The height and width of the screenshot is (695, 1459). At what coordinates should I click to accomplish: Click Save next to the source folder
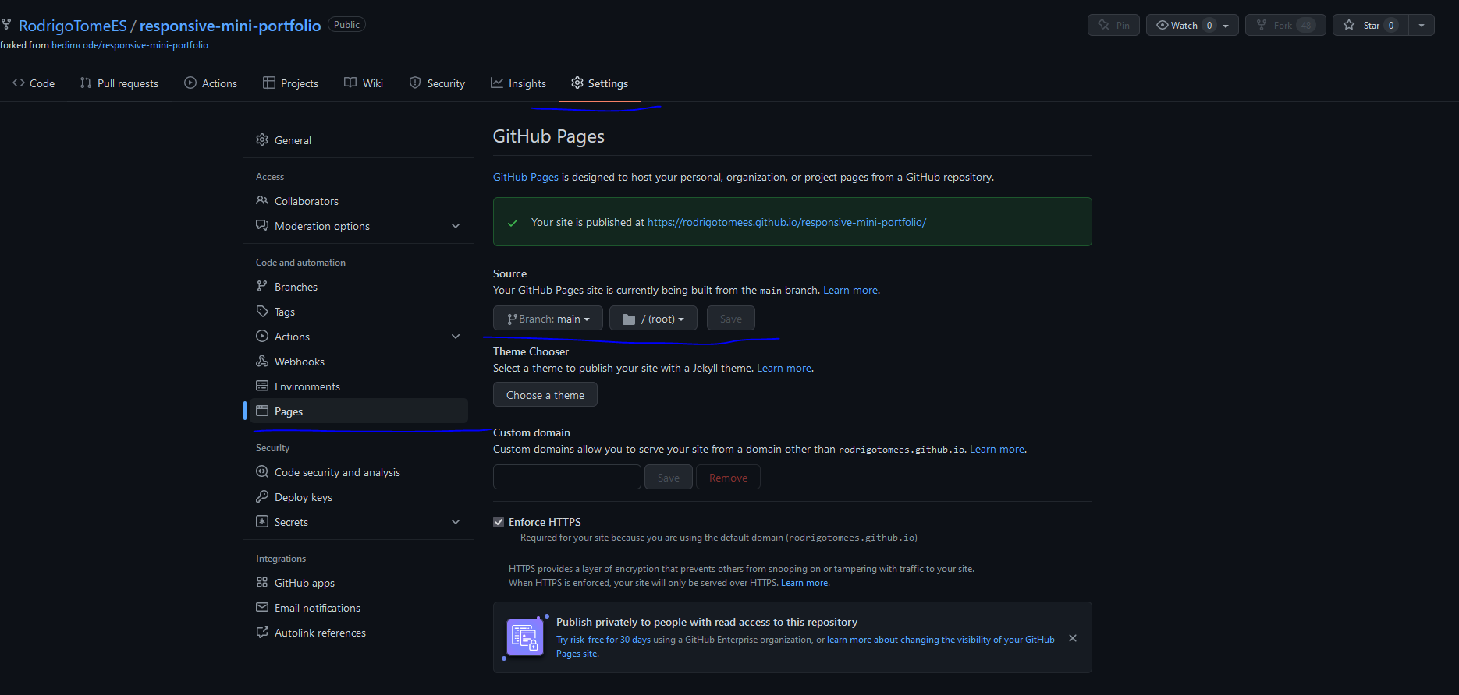click(731, 319)
